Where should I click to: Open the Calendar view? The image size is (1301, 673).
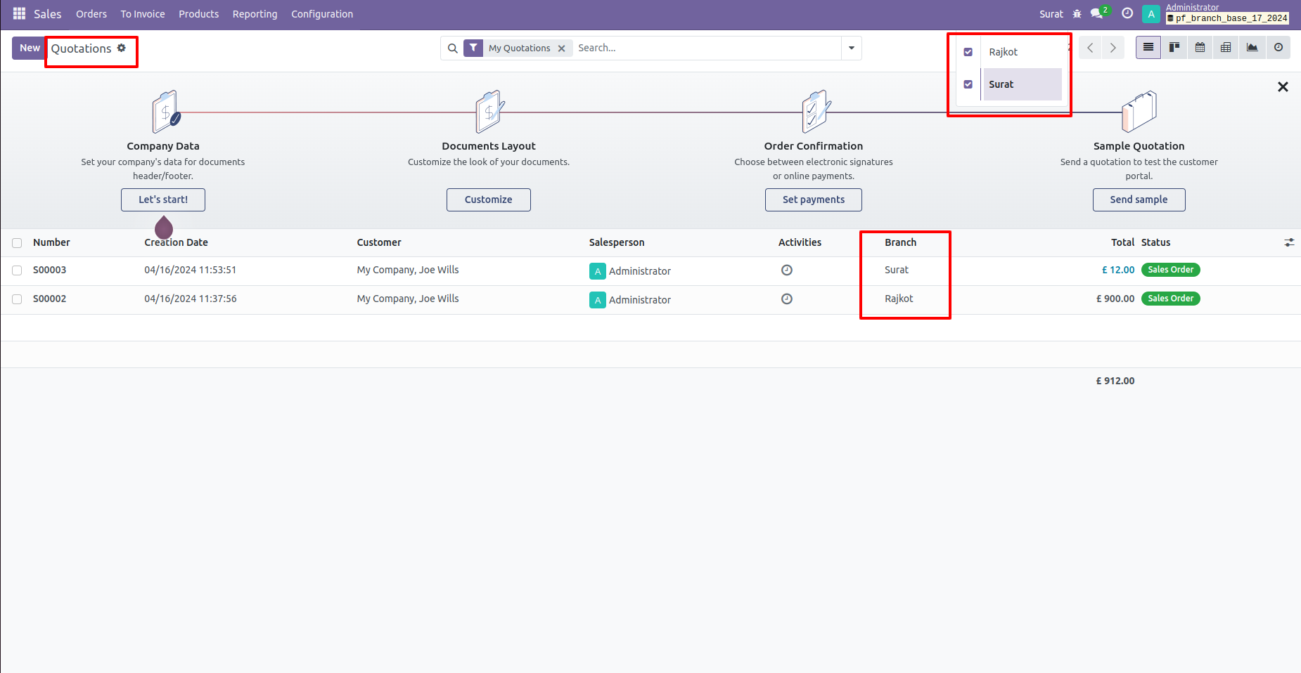[x=1200, y=48]
